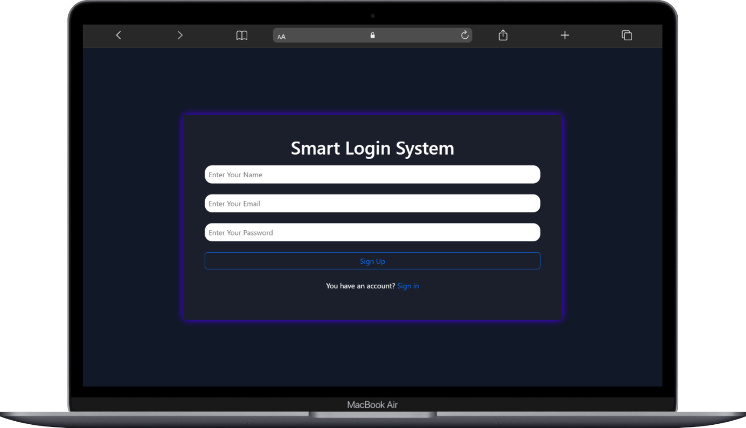Open the AA reader options
Screen dimensions: 746x428
pos(281,37)
